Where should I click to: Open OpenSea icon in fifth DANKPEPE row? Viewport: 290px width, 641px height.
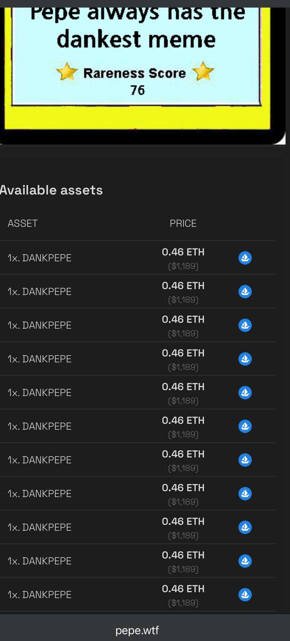[245, 393]
